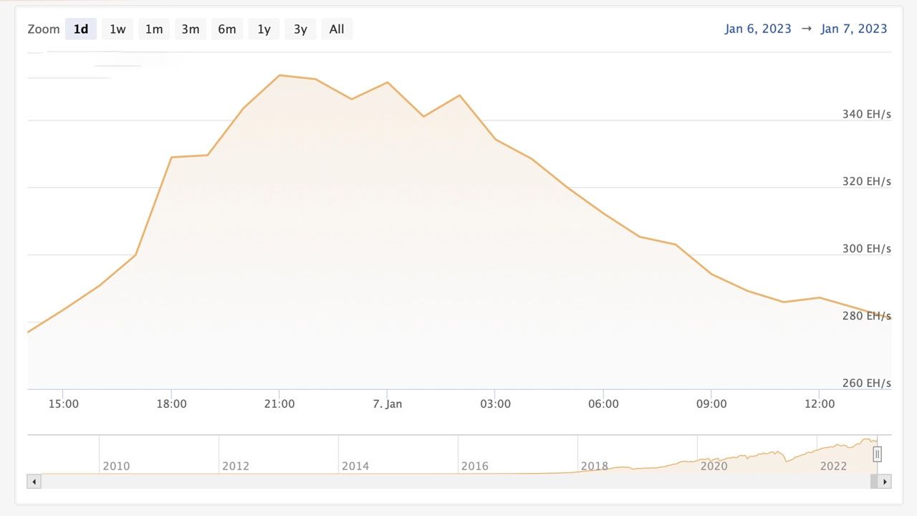
Task: Pick the 3y zoom range
Action: click(x=300, y=29)
